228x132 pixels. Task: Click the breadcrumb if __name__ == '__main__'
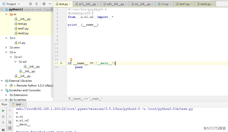[x=85, y=99]
